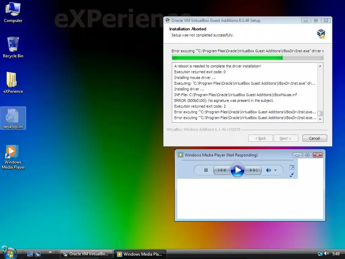Select the eXPerience folder icon
This screenshot has width=345, height=259.
pyautogui.click(x=13, y=83)
